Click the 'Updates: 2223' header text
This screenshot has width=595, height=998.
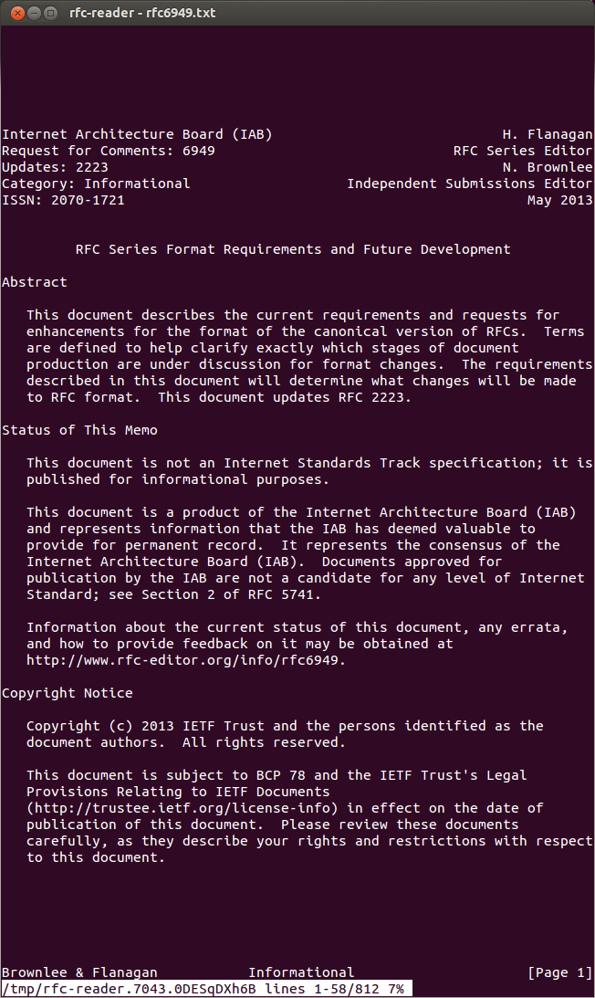tap(55, 167)
